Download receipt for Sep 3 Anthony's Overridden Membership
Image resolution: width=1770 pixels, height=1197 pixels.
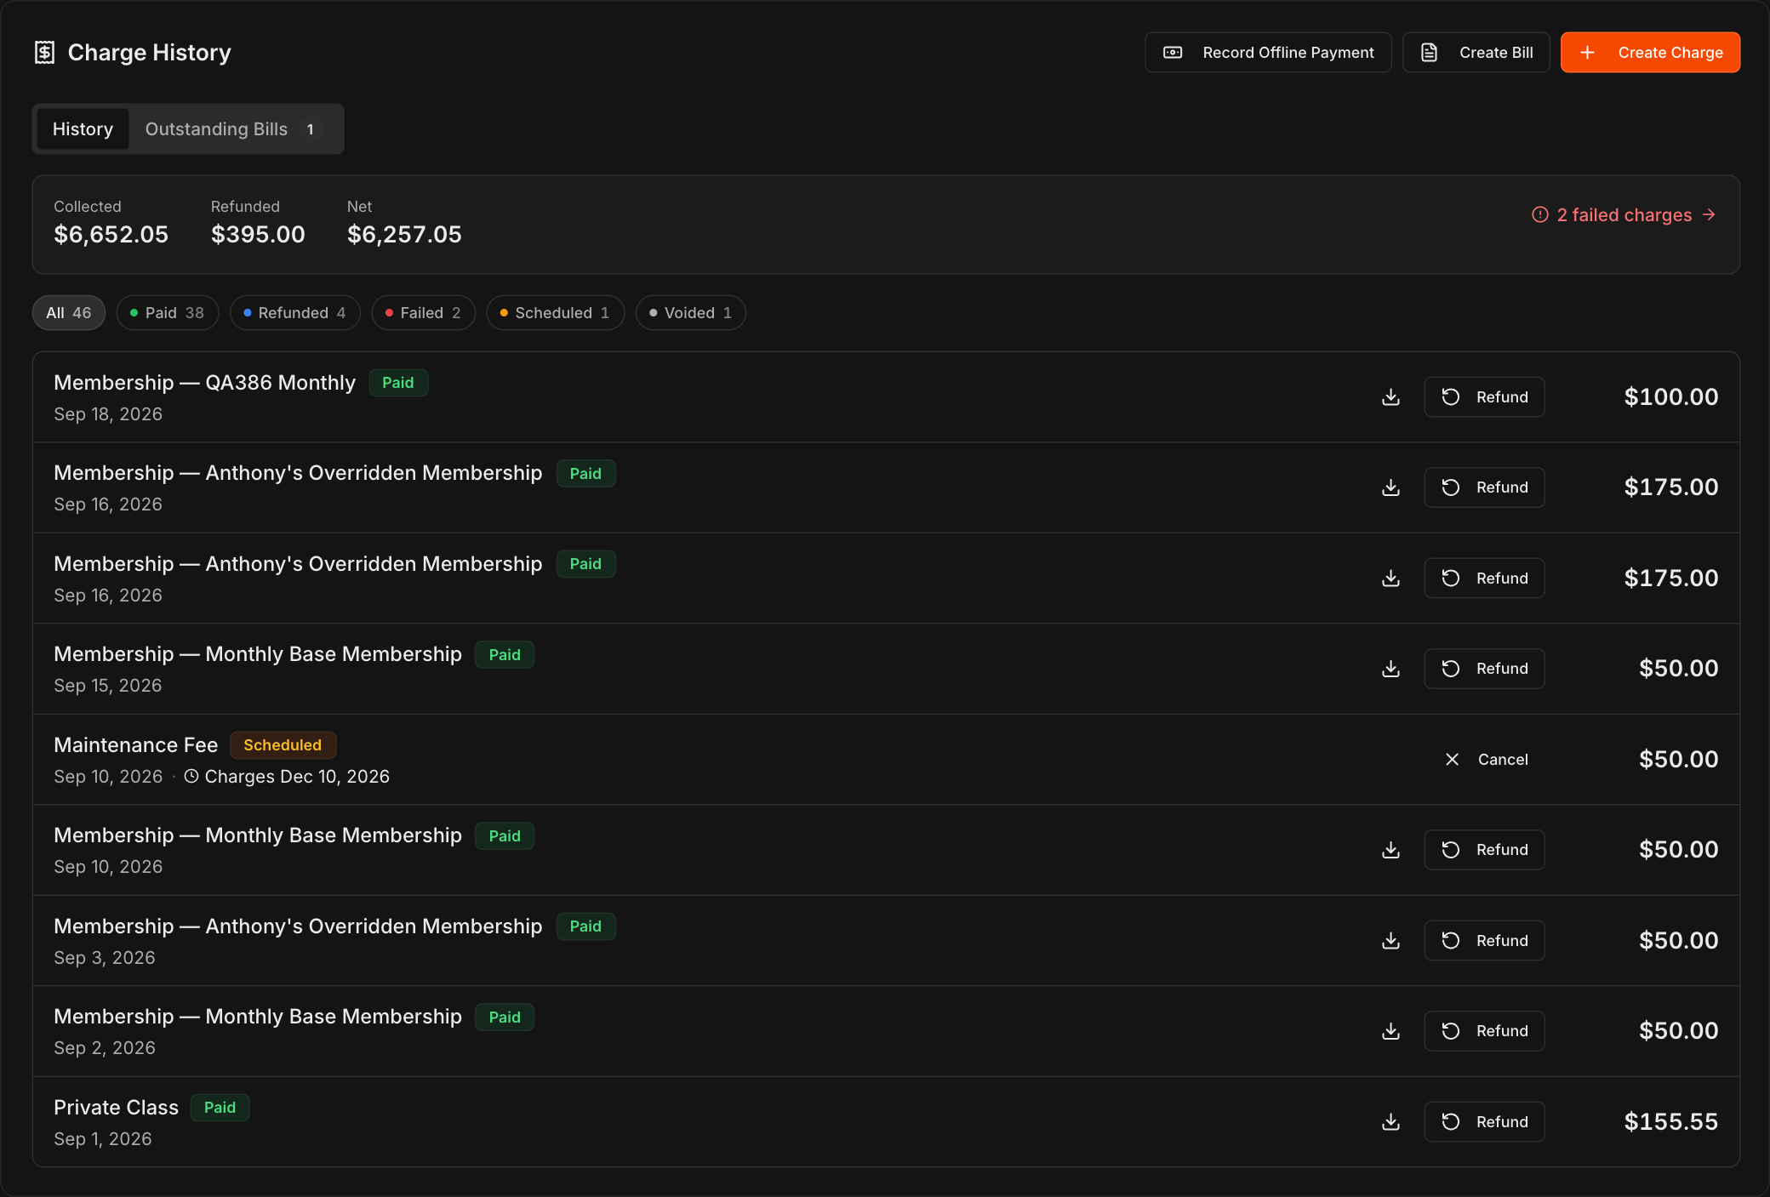pos(1390,941)
